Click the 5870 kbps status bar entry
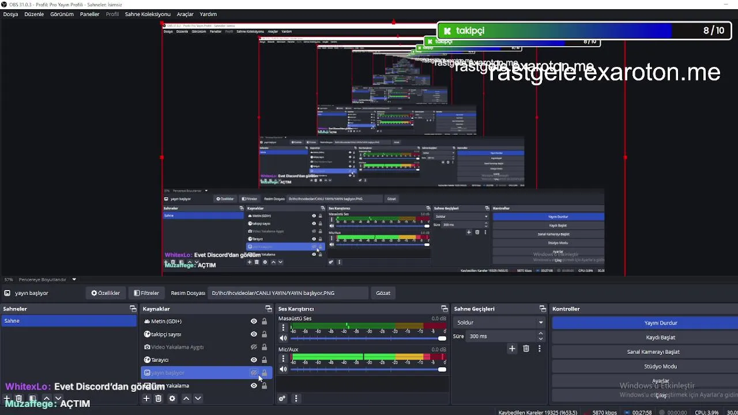This screenshot has height=415, width=738. tap(604, 413)
